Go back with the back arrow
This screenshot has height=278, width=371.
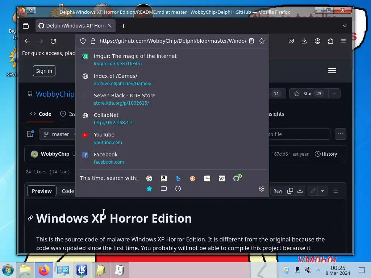(x=27, y=41)
